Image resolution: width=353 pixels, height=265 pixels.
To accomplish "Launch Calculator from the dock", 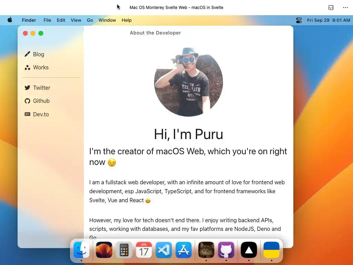I will [124, 250].
